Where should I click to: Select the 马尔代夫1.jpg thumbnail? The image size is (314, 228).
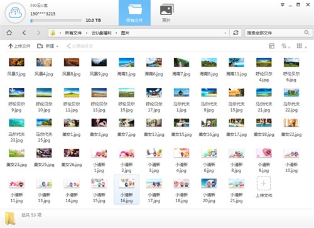point(181,92)
